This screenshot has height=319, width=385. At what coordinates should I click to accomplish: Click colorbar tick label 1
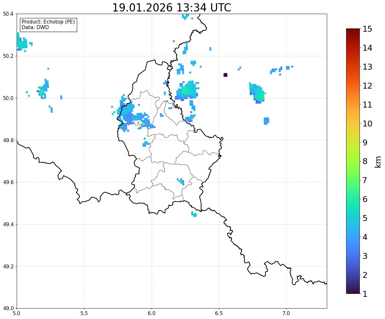click(365, 294)
